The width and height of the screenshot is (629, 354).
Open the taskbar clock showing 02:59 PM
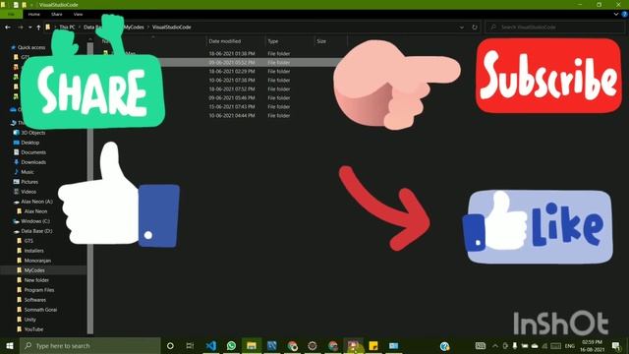pyautogui.click(x=592, y=345)
